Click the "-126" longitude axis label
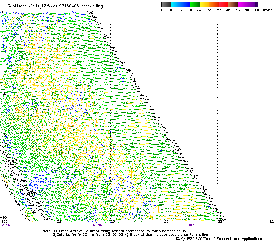 (x=164, y=222)
